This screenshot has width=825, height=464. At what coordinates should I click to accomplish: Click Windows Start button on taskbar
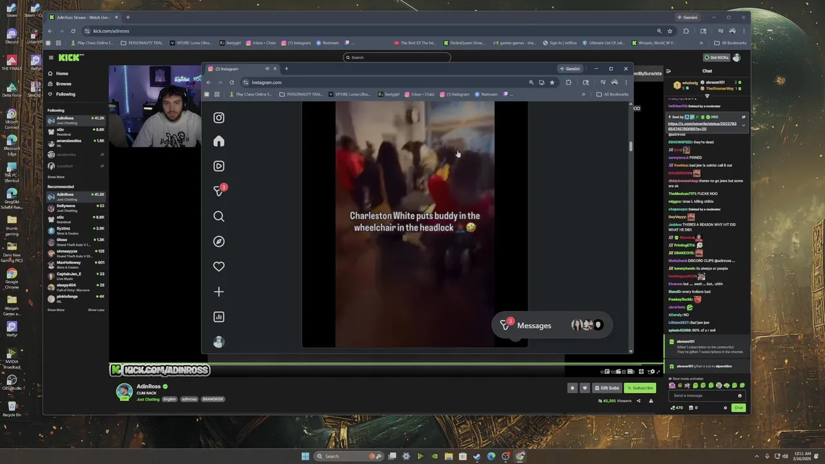(x=306, y=456)
